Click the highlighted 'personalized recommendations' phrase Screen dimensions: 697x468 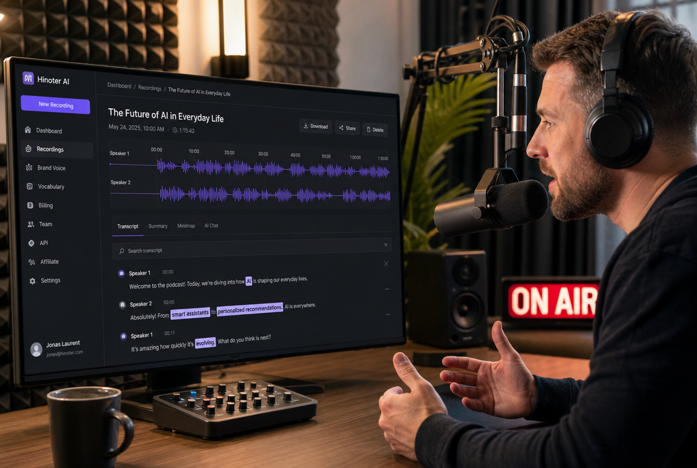click(250, 309)
